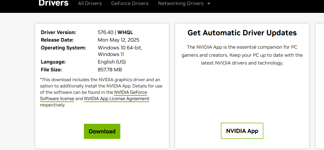The image size is (324, 150).
Task: Open the NVIDIA App License Agreement link
Action: point(117,99)
